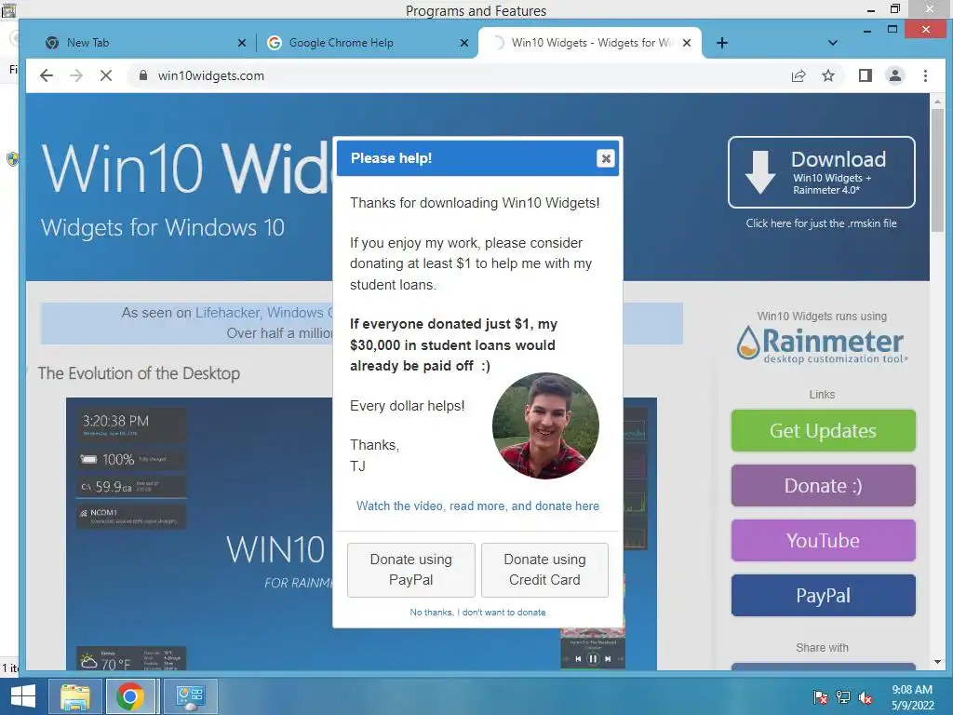The height and width of the screenshot is (715, 953).
Task: Click the Win10 Widgets site title
Action: tap(187, 169)
